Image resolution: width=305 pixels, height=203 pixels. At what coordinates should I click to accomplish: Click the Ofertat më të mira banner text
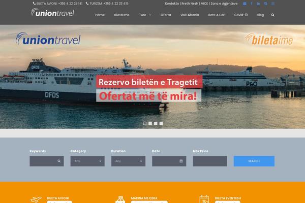(x=148, y=96)
